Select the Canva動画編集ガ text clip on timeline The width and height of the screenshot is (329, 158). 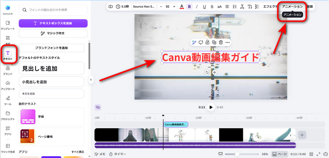click(x=176, y=124)
